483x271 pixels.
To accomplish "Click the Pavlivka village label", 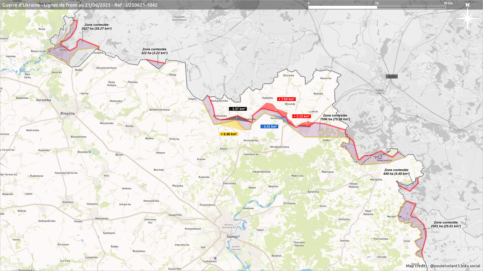I will pos(133,82).
